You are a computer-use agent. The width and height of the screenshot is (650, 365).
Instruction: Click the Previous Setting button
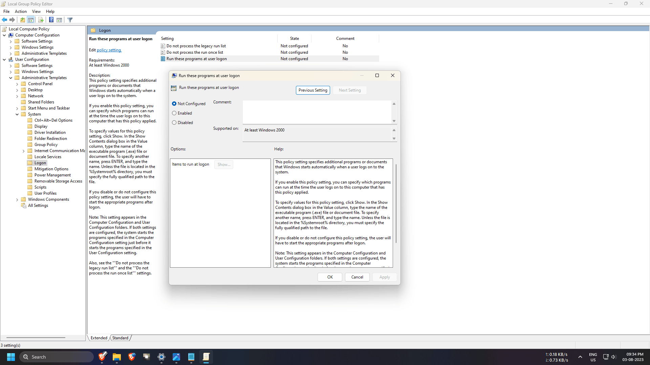(x=313, y=90)
